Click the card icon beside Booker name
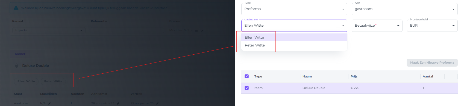The image size is (461, 106). [x=196, y=30]
